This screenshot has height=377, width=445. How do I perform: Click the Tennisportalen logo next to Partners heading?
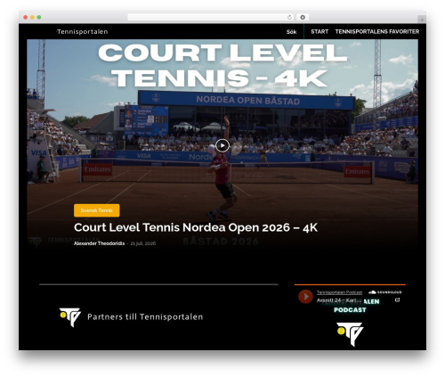tap(70, 317)
